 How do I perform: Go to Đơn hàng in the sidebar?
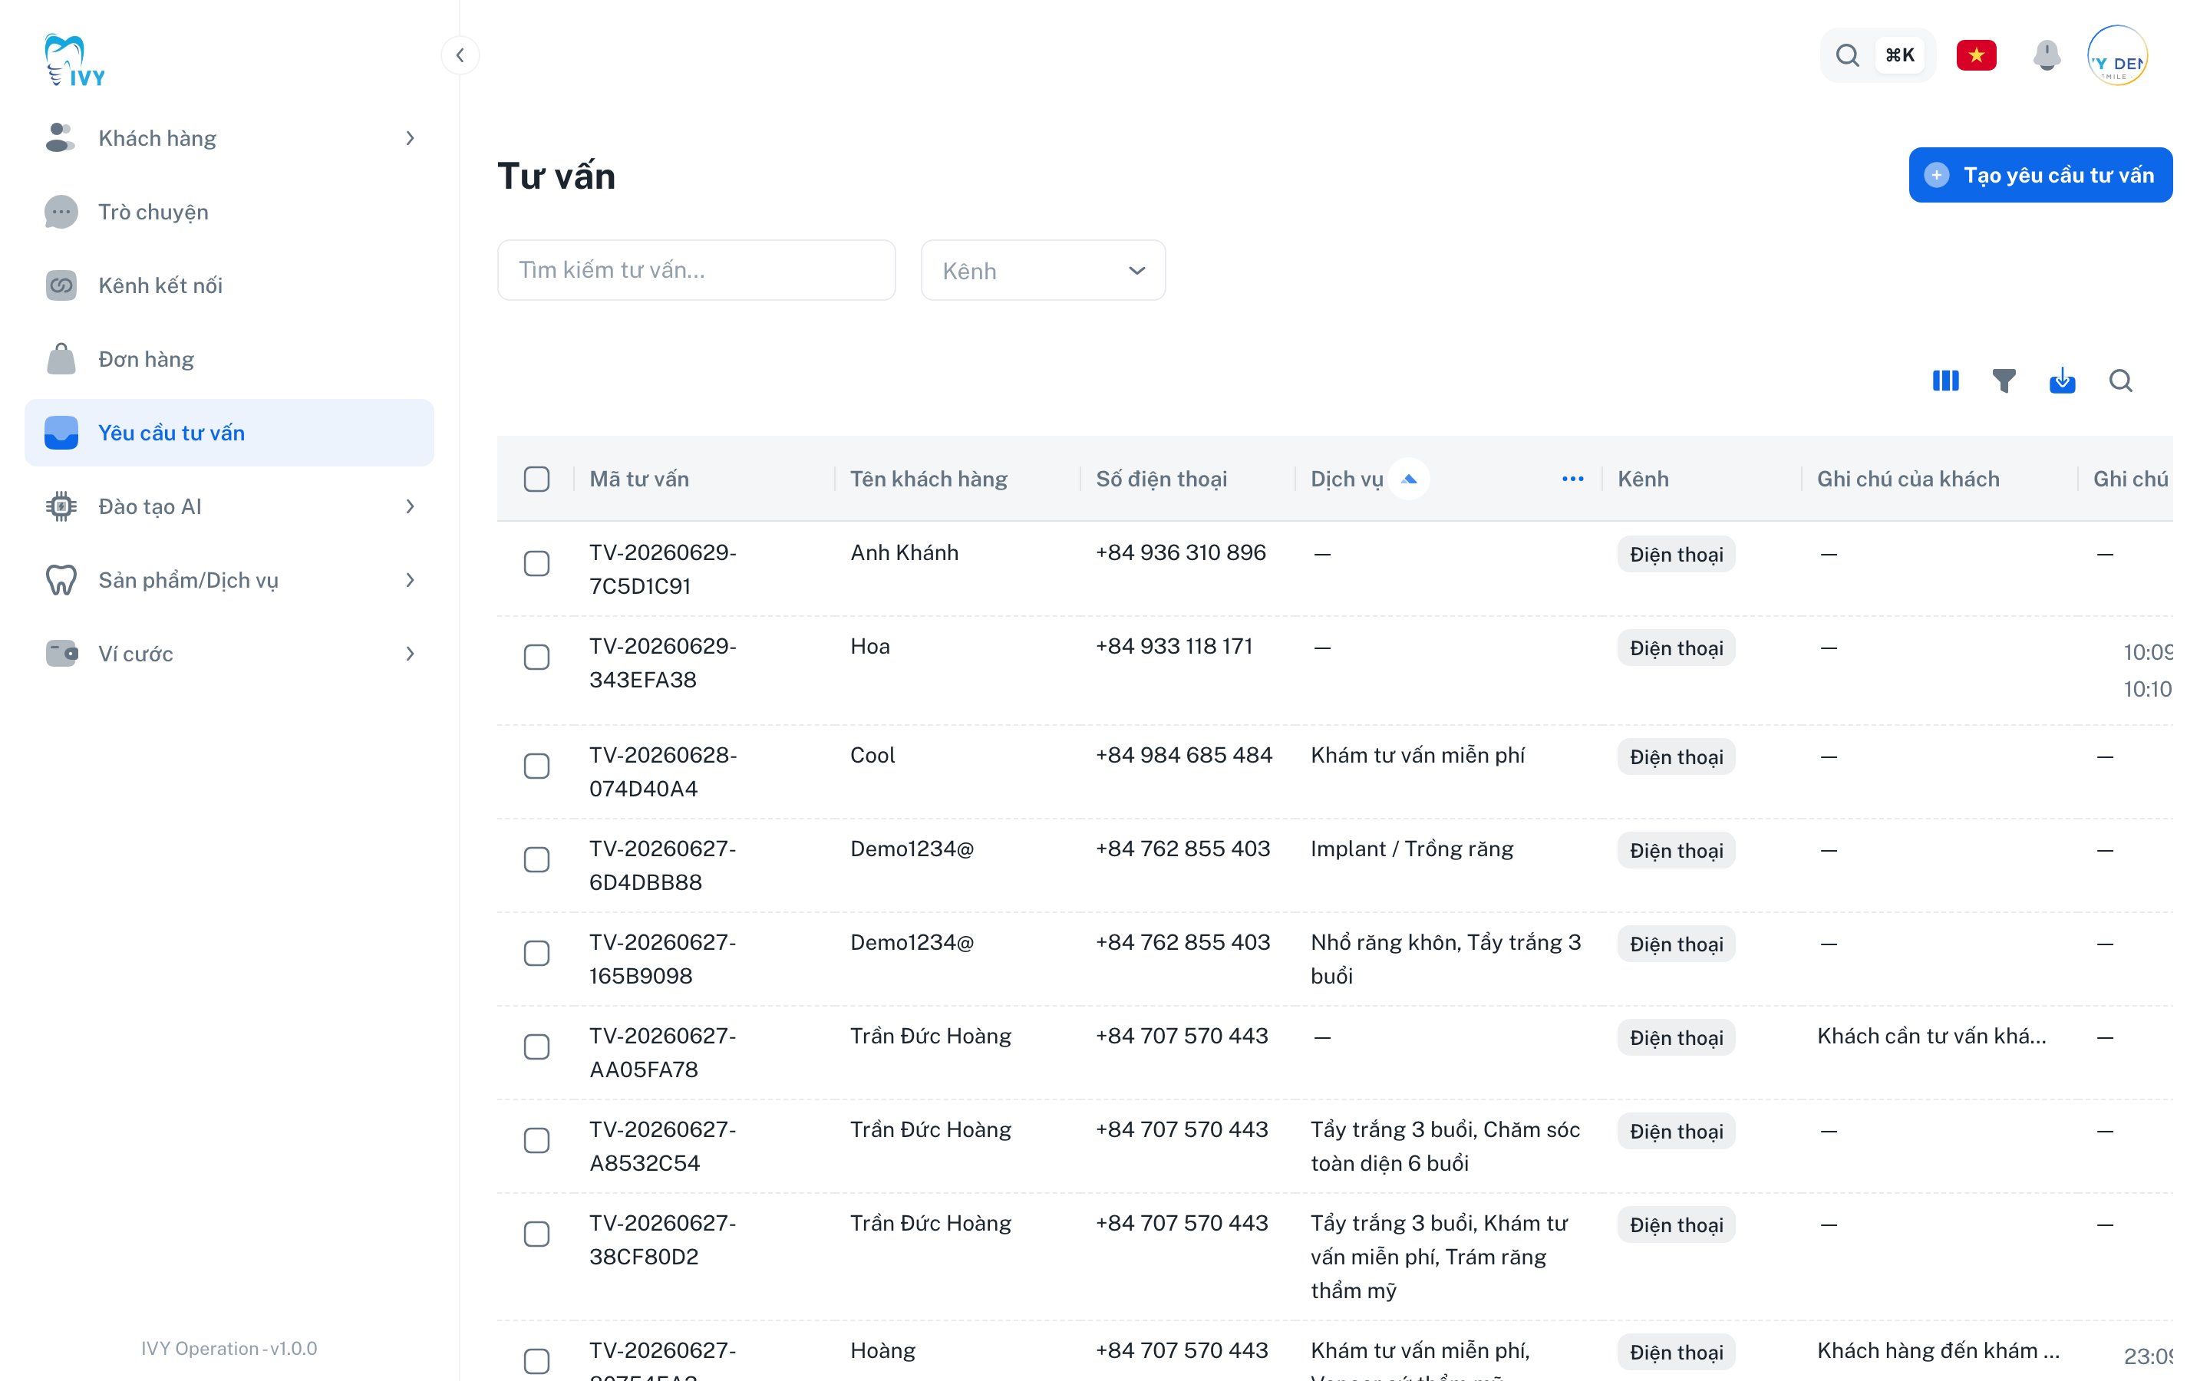point(229,359)
